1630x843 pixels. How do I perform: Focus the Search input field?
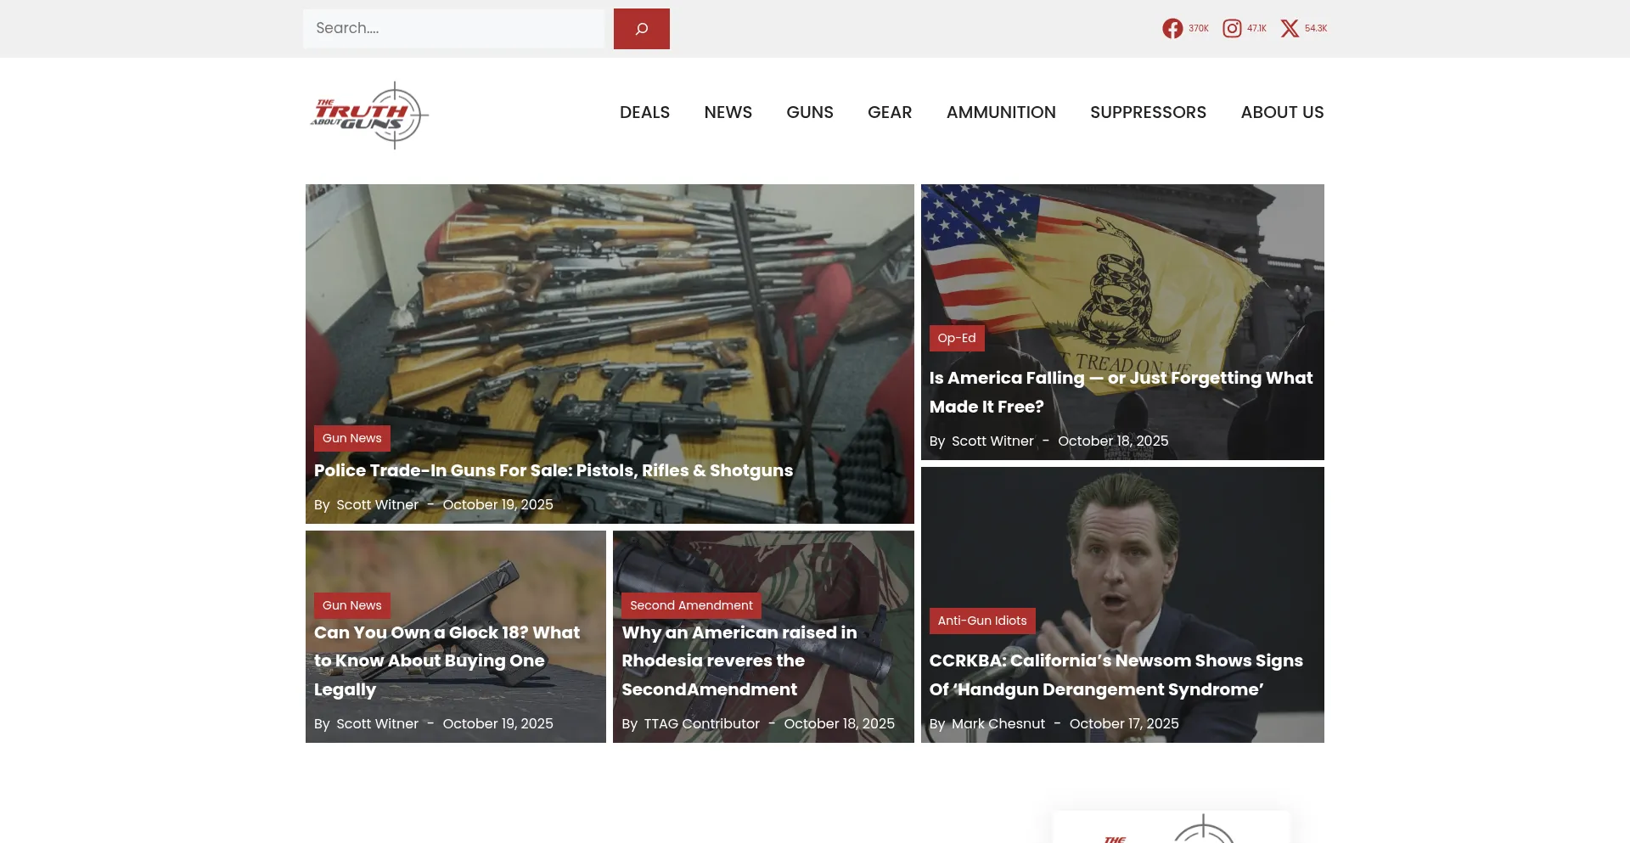click(x=453, y=29)
